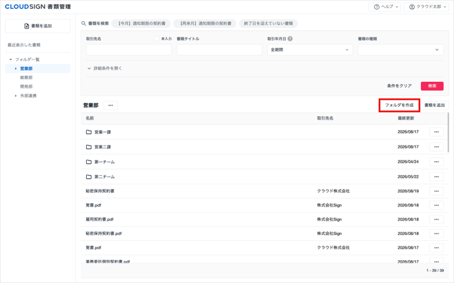This screenshot has width=454, height=283.
Task: Click the help icon next to 取引年月日
Action: (x=290, y=39)
